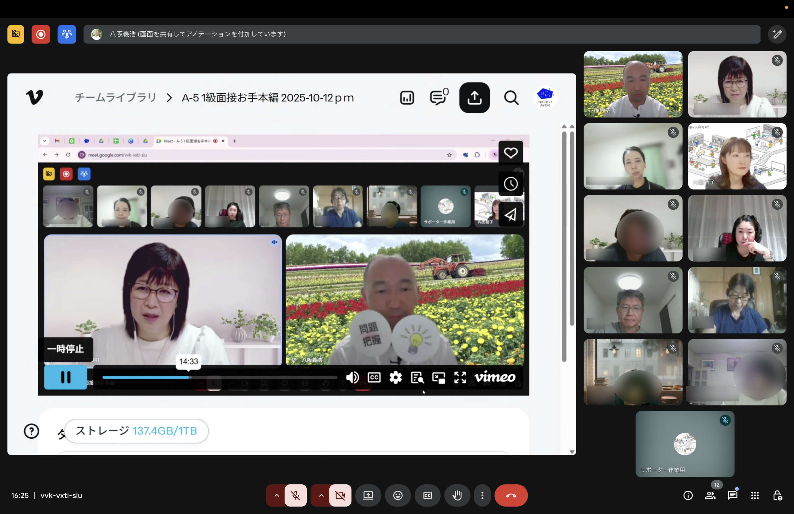Leave the call with red button
Viewport: 794px width, 514px height.
click(x=511, y=495)
